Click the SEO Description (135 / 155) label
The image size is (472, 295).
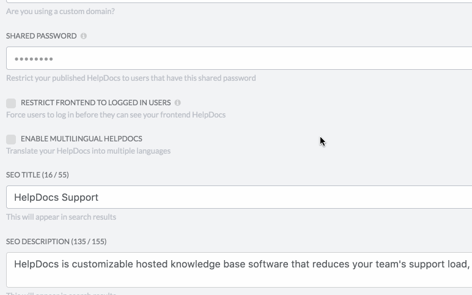coord(56,242)
